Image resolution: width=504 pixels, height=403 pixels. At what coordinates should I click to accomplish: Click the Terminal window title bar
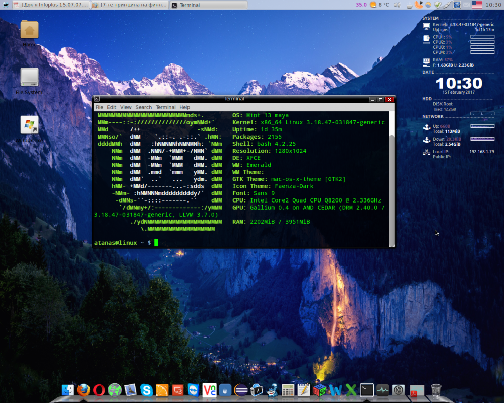point(234,99)
